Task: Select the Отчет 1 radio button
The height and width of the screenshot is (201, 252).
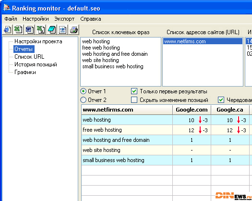Action: [x=83, y=91]
